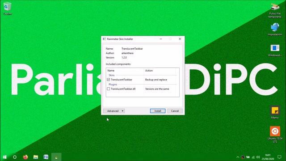Click the Name column header
The width and height of the screenshot is (286, 161).
click(x=111, y=71)
